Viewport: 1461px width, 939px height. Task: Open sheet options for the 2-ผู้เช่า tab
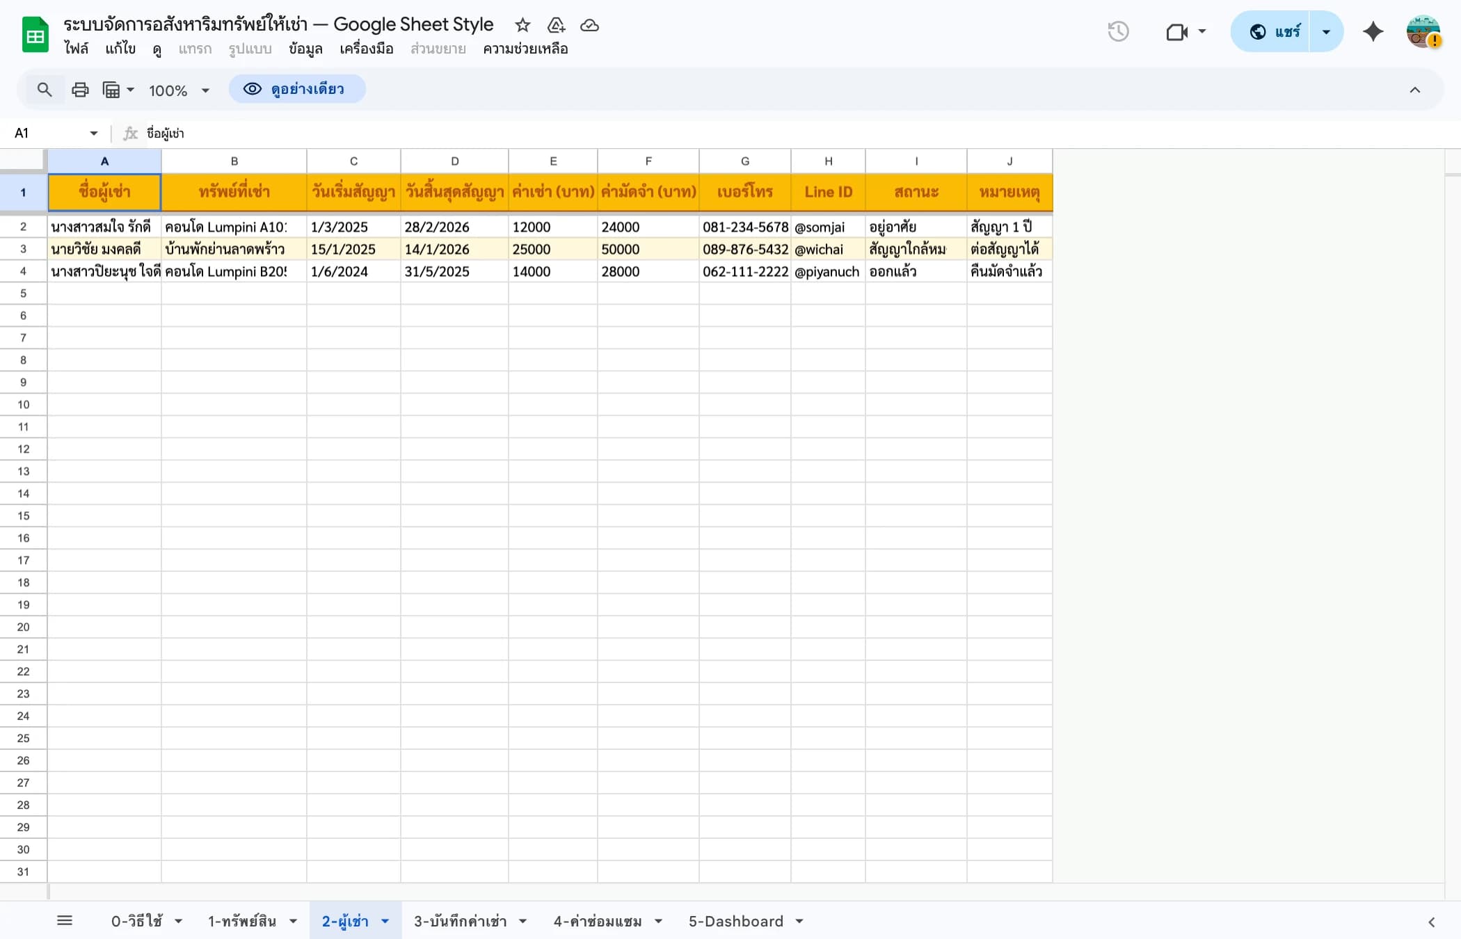(385, 920)
